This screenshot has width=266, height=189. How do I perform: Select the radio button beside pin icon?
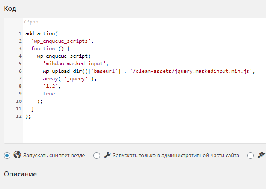[251, 156]
